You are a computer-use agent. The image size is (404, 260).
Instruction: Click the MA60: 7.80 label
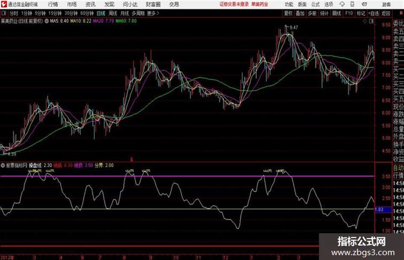click(126, 21)
